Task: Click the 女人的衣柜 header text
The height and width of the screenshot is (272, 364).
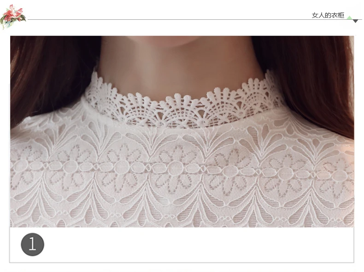Action: click(x=328, y=15)
